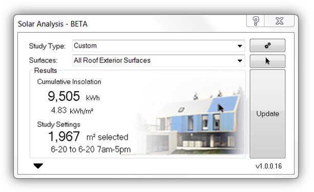This screenshot has width=314, height=192.
Task: Click the help question mark button
Action: [x=256, y=20]
